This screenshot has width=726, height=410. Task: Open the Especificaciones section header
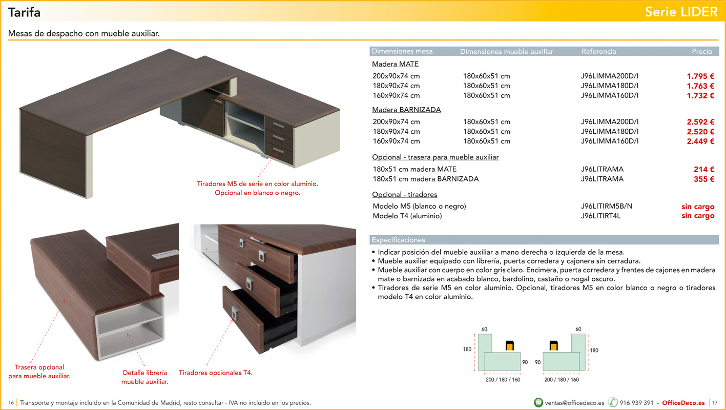(x=400, y=239)
